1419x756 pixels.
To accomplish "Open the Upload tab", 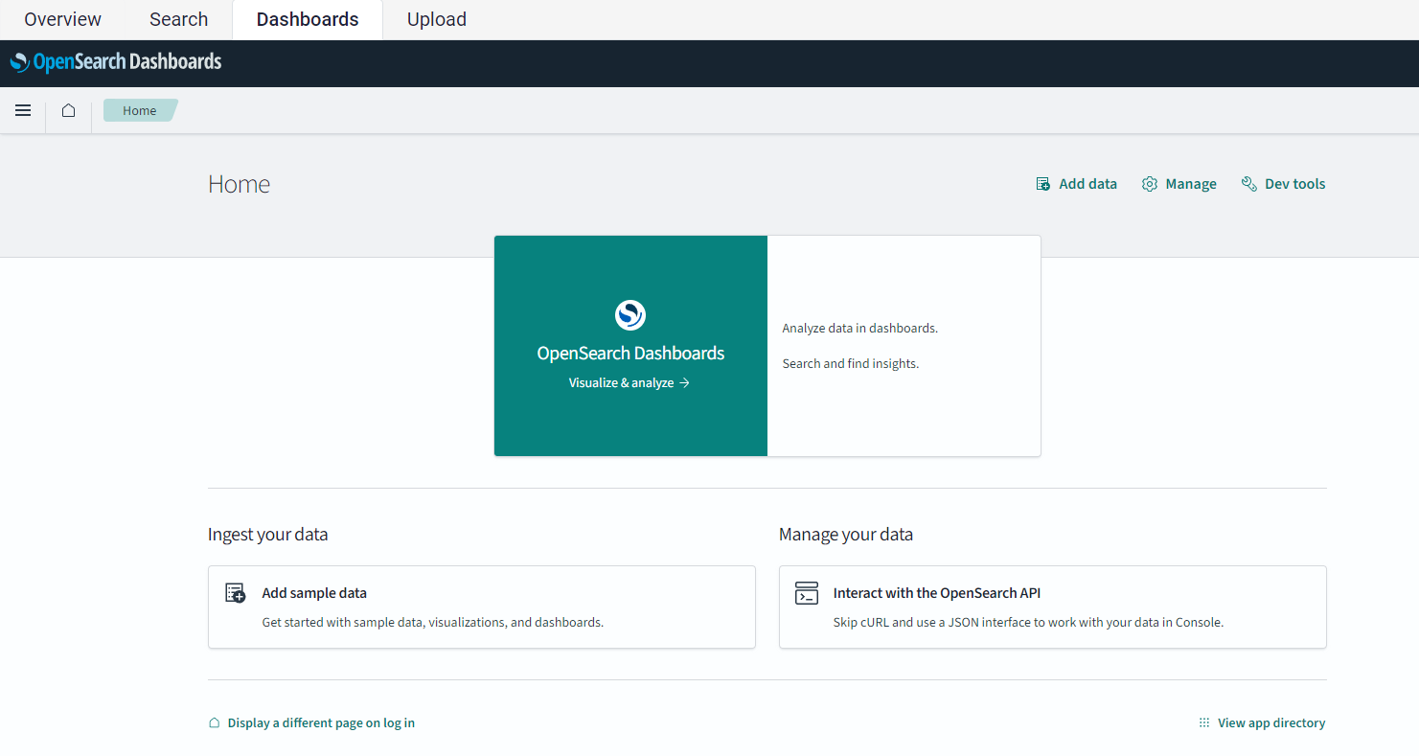I will tap(437, 19).
